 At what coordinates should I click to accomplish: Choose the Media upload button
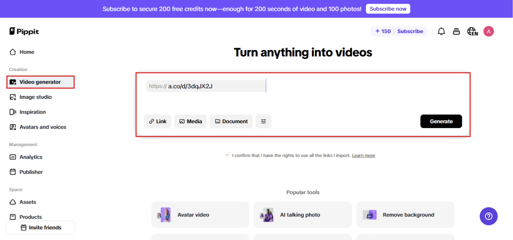pos(190,121)
